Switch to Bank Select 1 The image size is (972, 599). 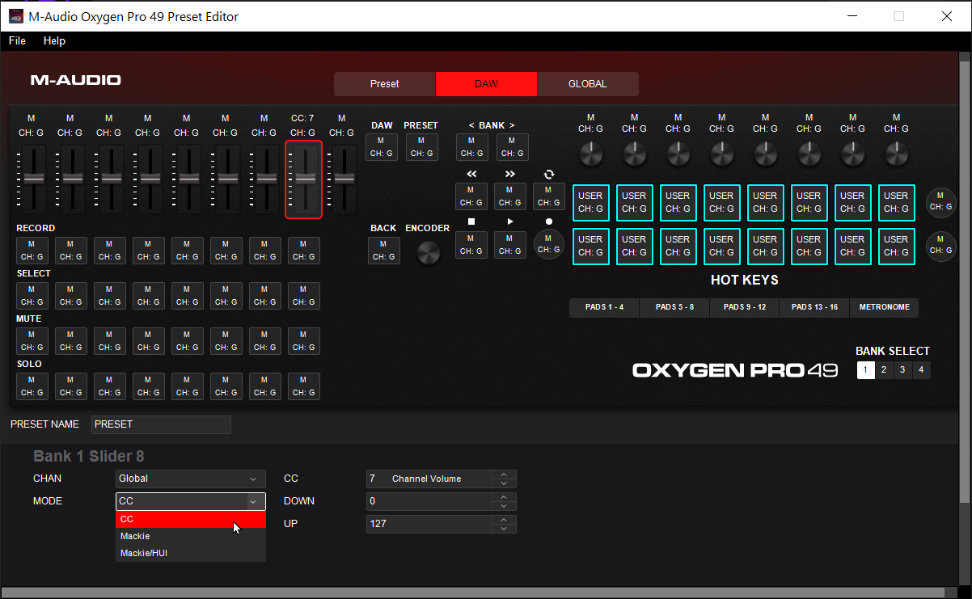866,370
